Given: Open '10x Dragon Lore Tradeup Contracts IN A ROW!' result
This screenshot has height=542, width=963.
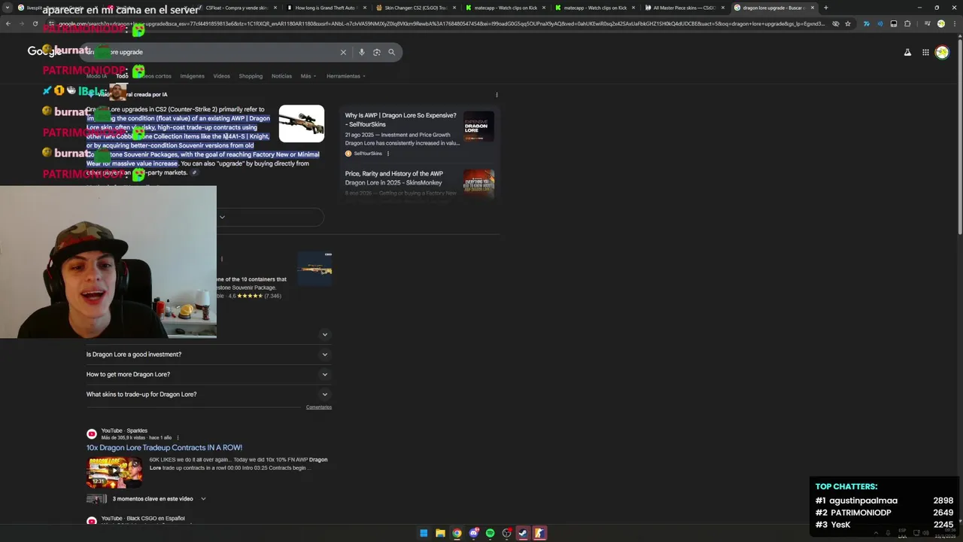Looking at the screenshot, I should [x=164, y=447].
